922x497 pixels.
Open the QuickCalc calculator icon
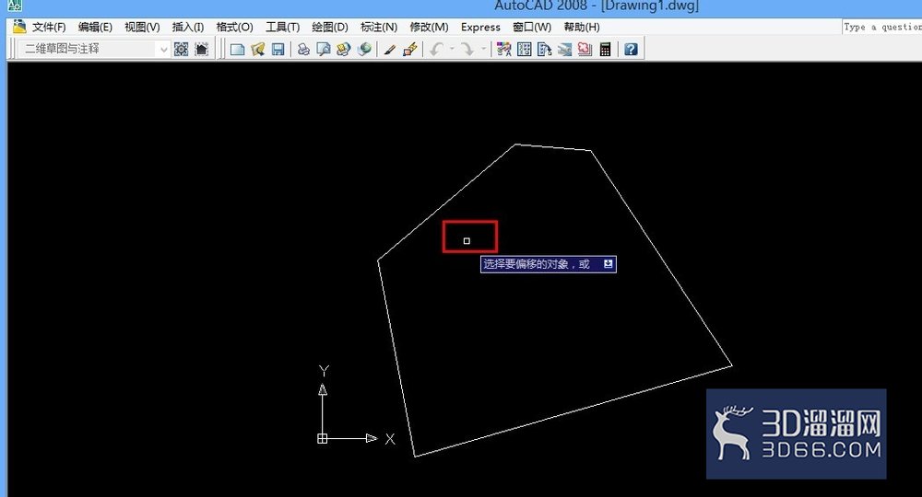coord(605,50)
